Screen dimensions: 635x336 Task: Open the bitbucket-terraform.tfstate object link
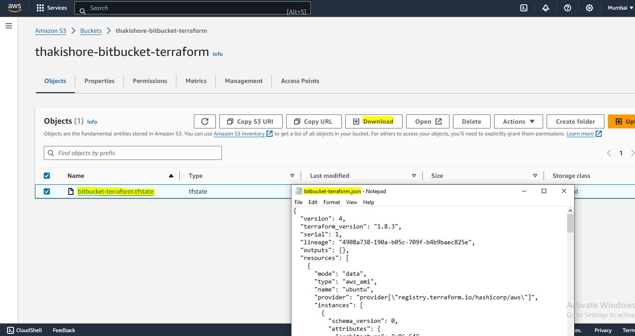click(116, 191)
